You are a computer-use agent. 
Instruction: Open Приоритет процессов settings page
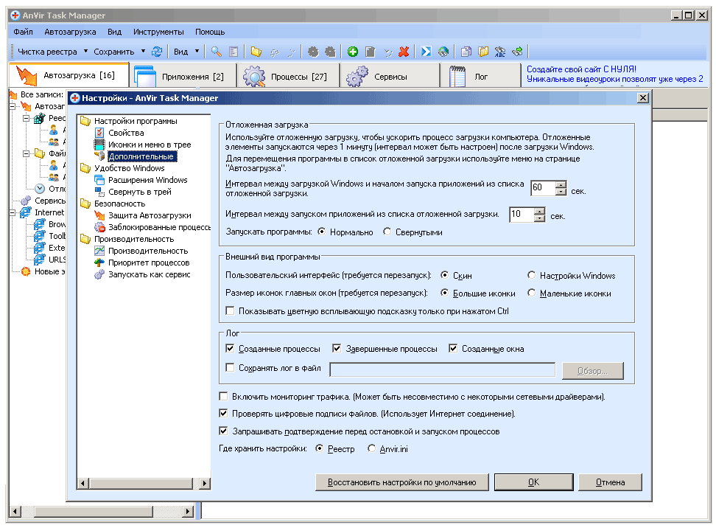pyautogui.click(x=148, y=263)
